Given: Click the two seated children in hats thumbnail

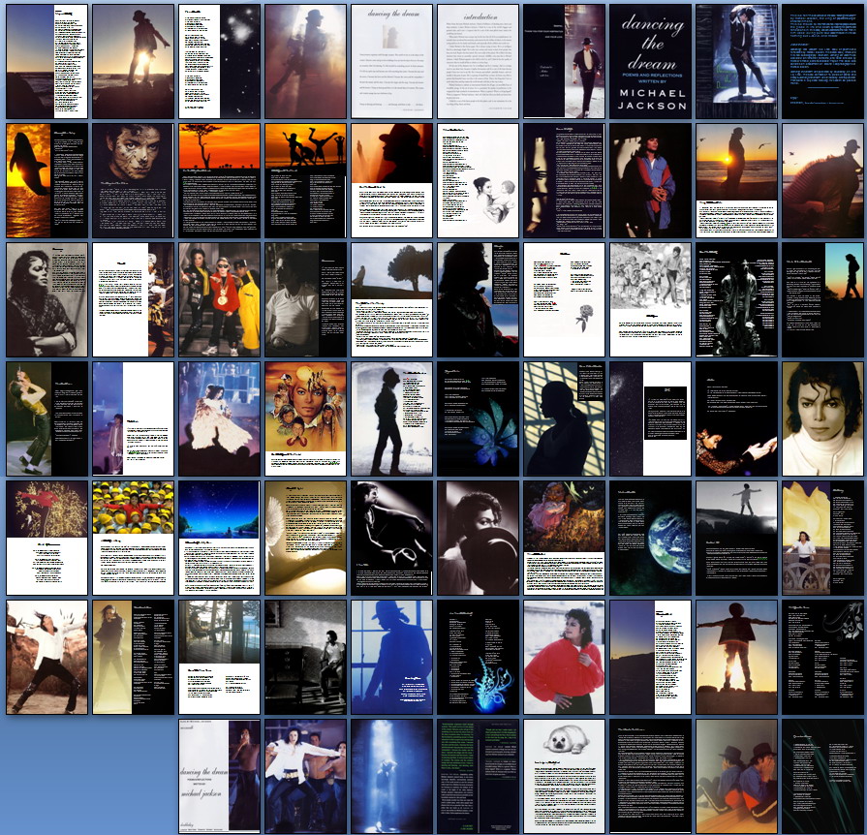Looking at the screenshot, I should (736, 776).
